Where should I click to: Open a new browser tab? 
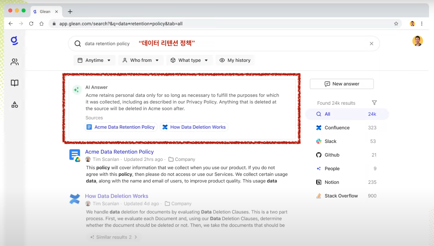pos(70,12)
